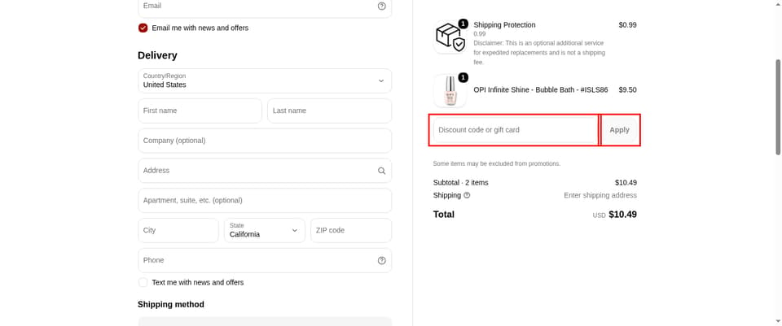Click the Discount code or gift card field
This screenshot has width=782, height=326.
coord(516,130)
